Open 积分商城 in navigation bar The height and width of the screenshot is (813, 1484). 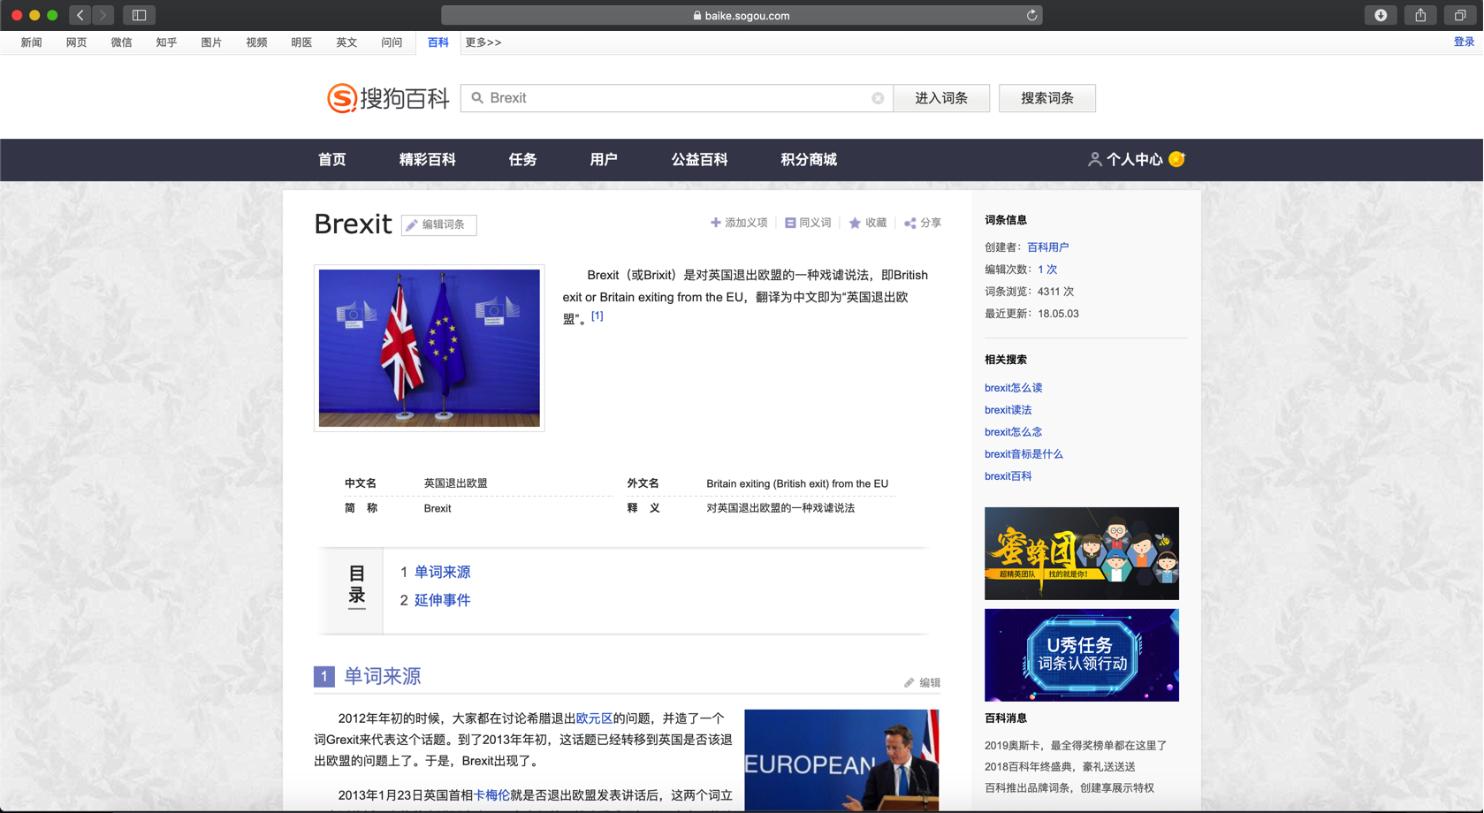click(809, 160)
